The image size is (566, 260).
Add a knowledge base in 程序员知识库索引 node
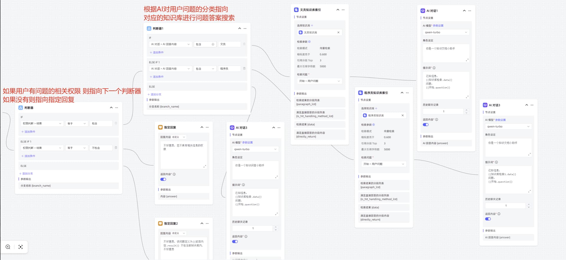click(x=376, y=108)
